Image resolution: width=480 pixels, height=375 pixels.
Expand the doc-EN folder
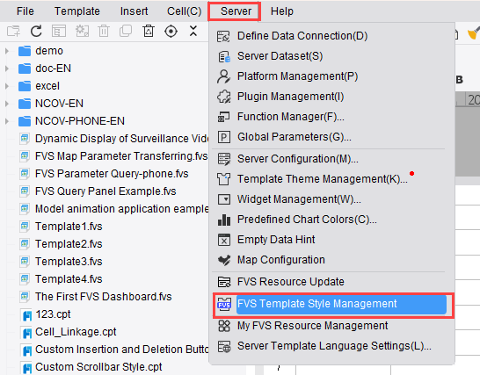click(7, 69)
